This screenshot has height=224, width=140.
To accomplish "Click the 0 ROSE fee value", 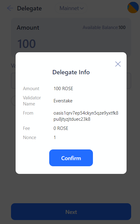I will 61,128.
